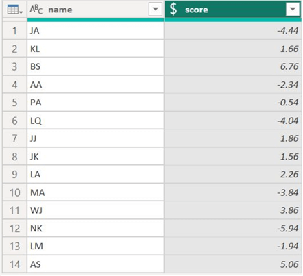
Task: Click the score cell '-5.94'
Action: (233, 228)
